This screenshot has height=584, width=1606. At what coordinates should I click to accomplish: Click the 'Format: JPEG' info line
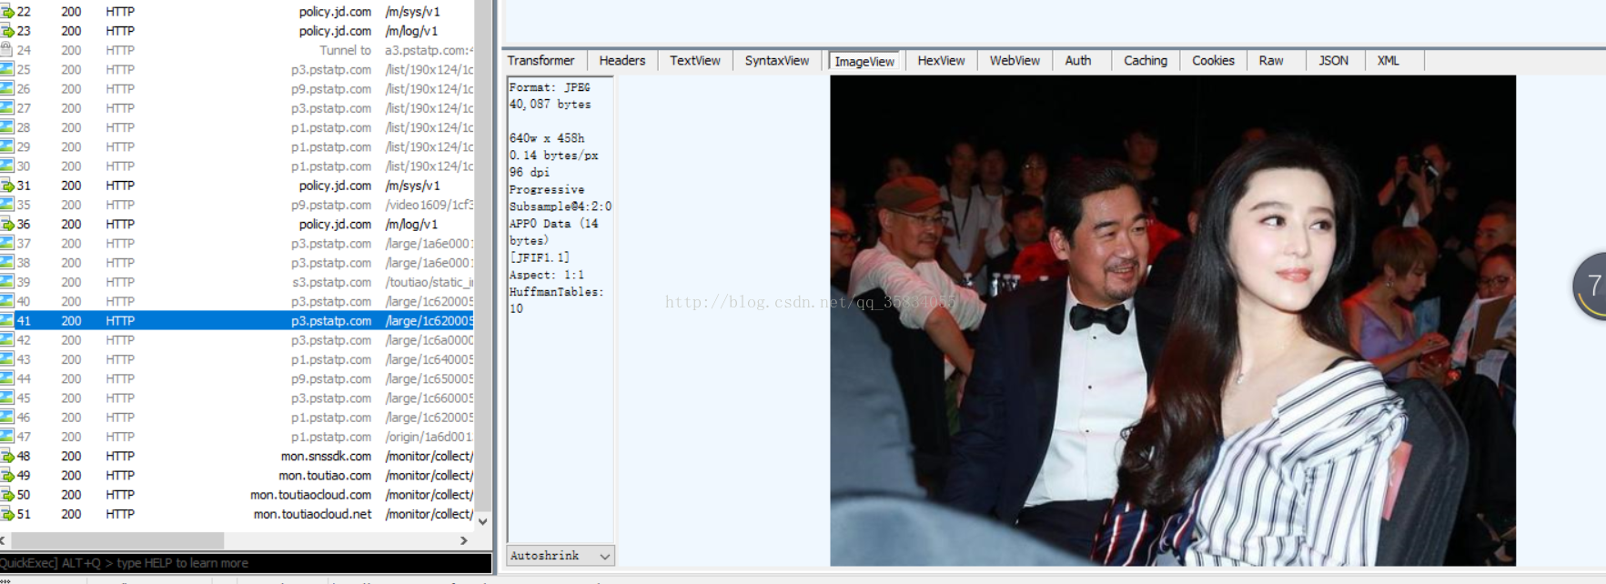click(x=550, y=87)
